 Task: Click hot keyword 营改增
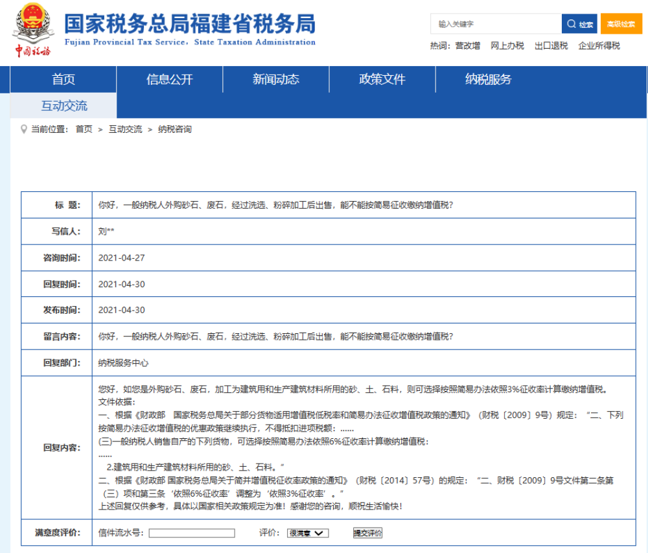(467, 46)
